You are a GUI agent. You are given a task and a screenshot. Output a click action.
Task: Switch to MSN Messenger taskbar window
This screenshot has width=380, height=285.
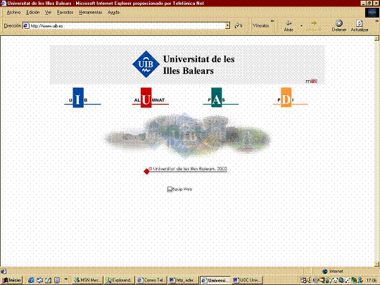click(88, 280)
